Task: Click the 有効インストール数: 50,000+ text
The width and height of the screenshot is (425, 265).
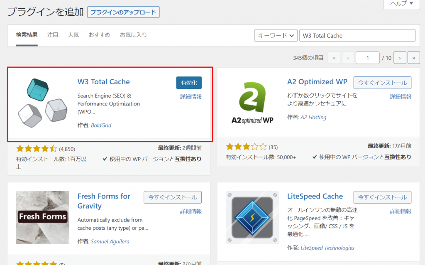Action: pos(261,157)
